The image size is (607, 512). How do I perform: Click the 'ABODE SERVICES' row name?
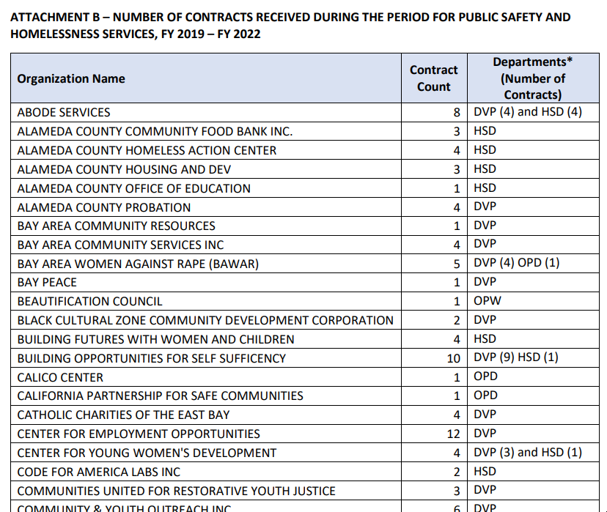click(64, 112)
